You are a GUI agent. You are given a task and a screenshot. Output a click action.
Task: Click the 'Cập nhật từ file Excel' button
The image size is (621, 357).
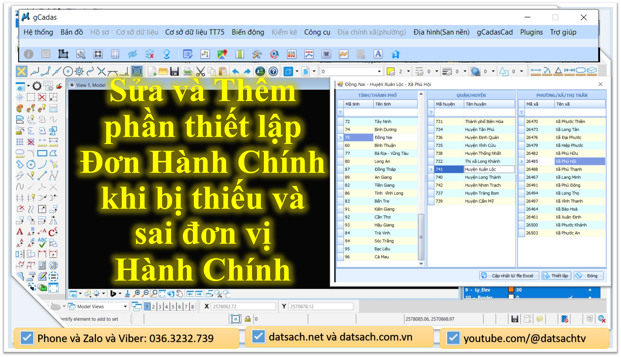coord(509,275)
